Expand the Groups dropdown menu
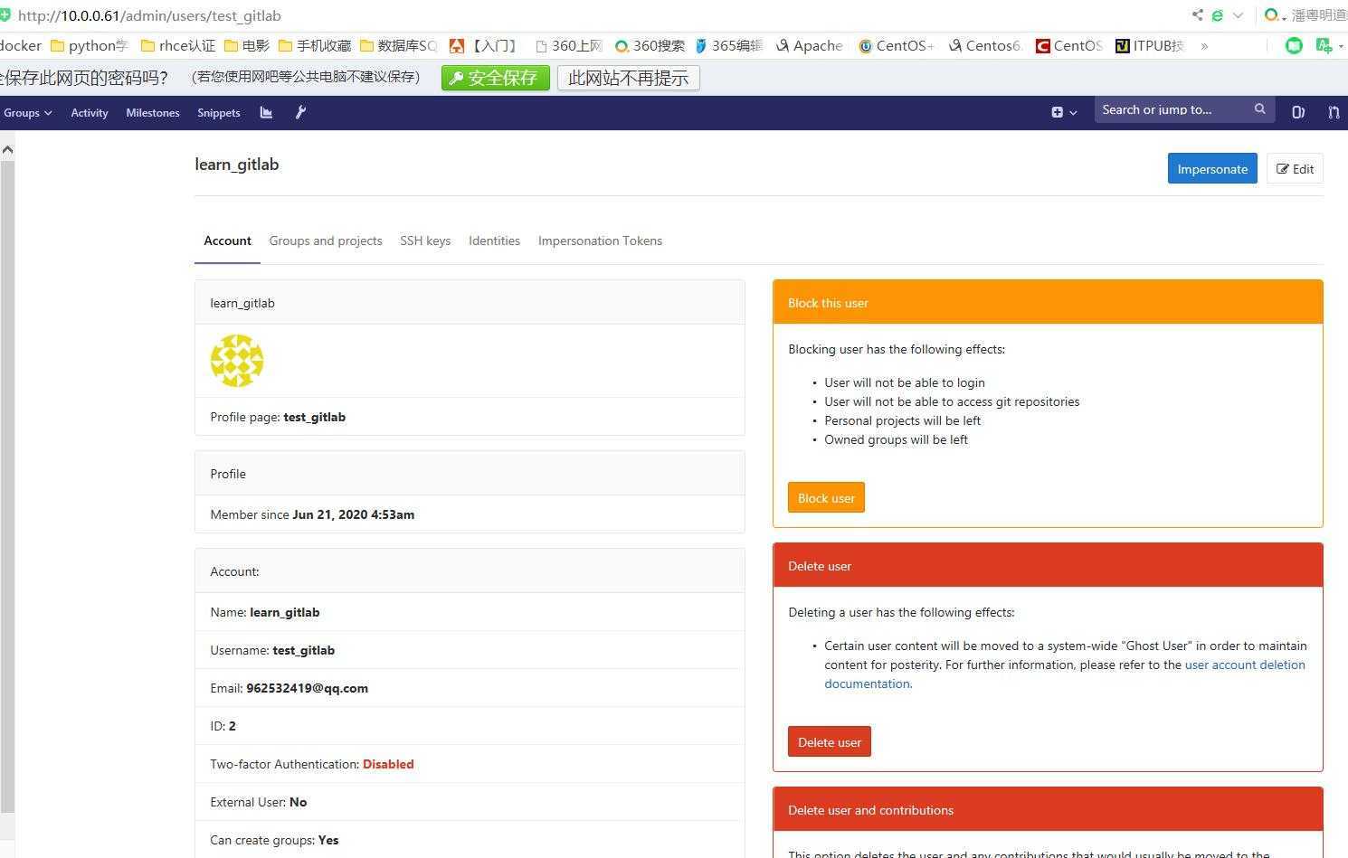This screenshot has width=1348, height=858. tap(28, 112)
